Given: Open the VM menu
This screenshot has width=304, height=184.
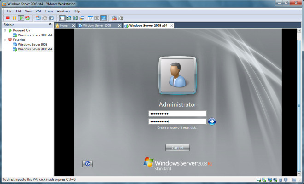Looking at the screenshot, I should pyautogui.click(x=38, y=11).
